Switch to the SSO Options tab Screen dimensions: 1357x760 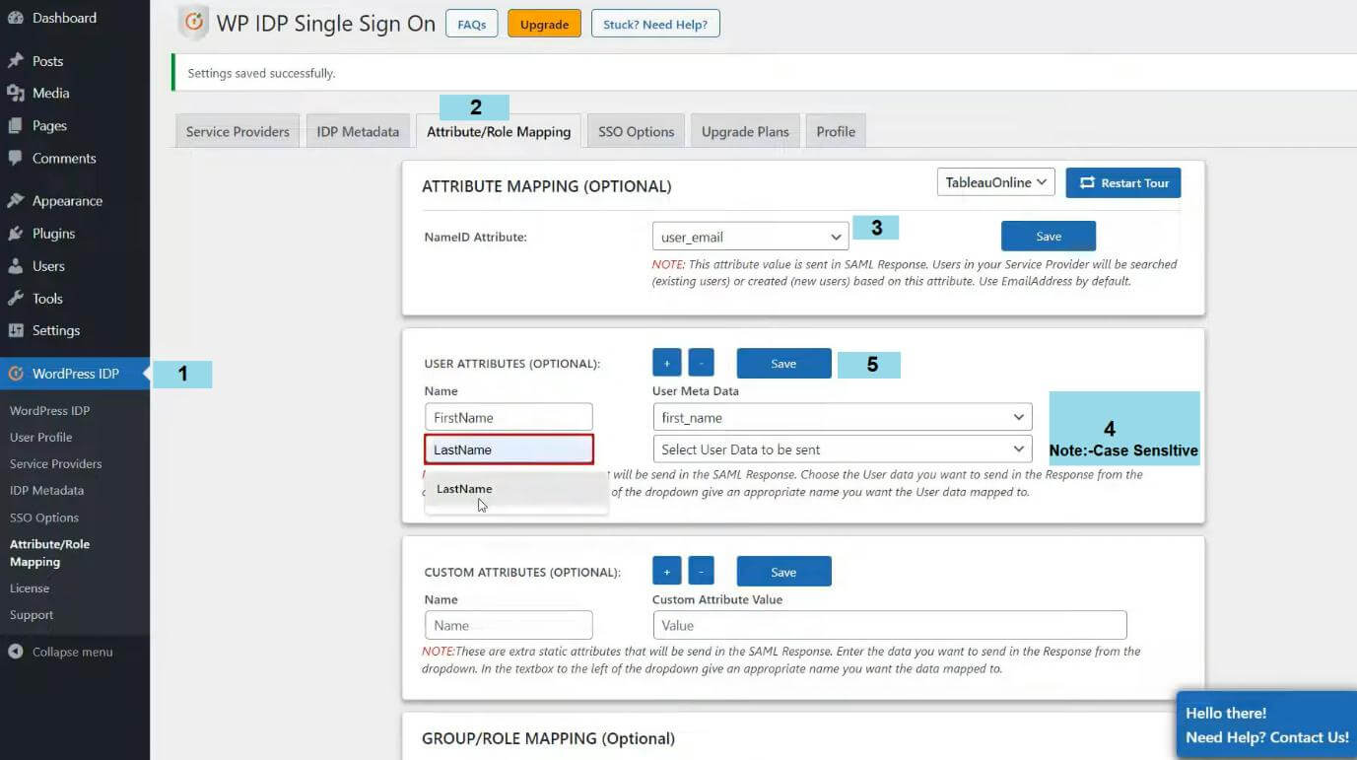pyautogui.click(x=636, y=132)
